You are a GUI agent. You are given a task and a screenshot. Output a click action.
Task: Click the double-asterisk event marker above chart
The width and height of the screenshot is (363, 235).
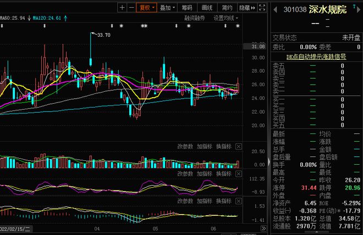144,26
